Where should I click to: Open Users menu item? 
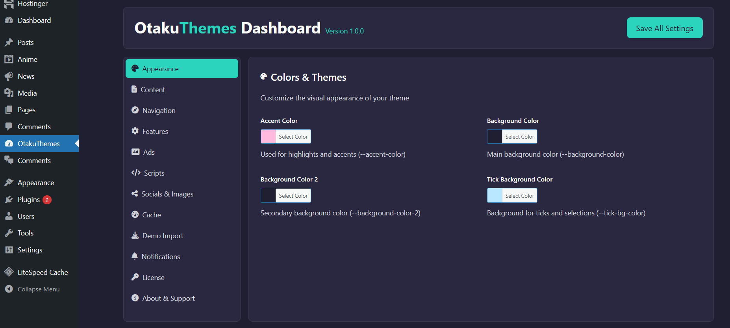(x=39, y=217)
